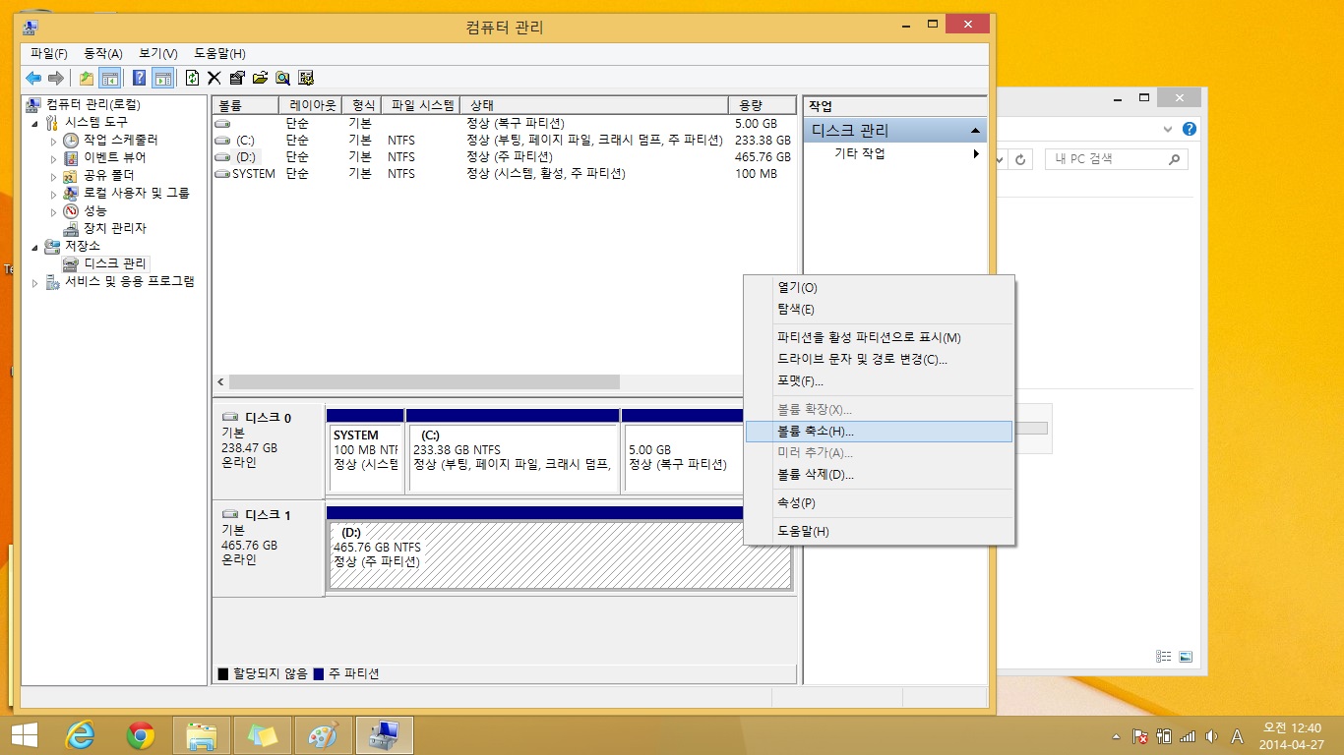This screenshot has width=1344, height=755.
Task: Select the SYSTEM volume row in the list
Action: point(504,174)
